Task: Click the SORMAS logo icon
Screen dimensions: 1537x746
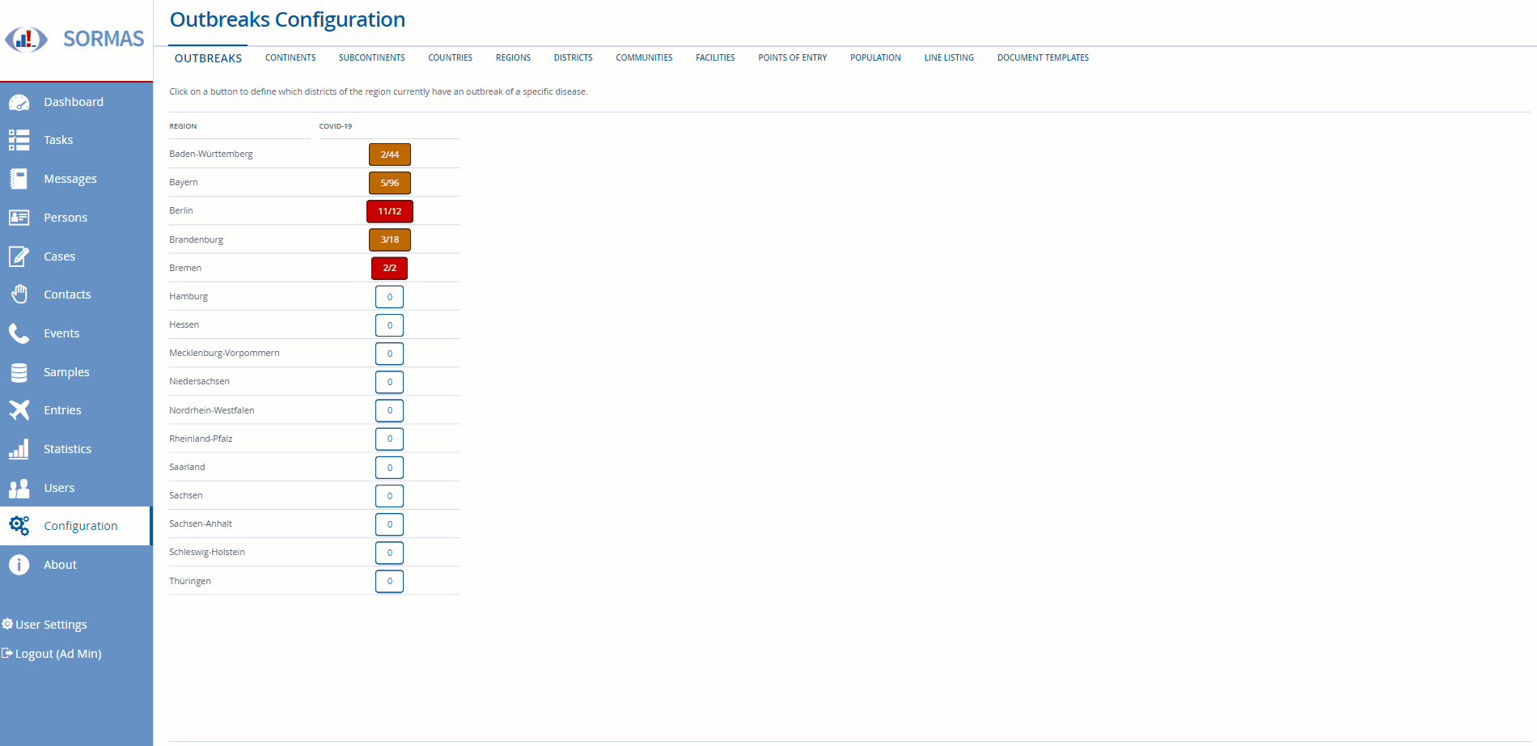Action: pos(27,39)
